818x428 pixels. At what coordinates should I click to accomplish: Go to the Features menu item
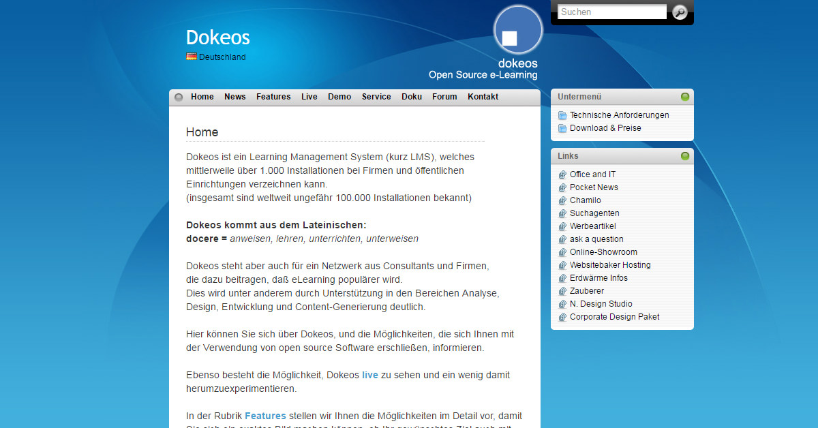(x=273, y=97)
